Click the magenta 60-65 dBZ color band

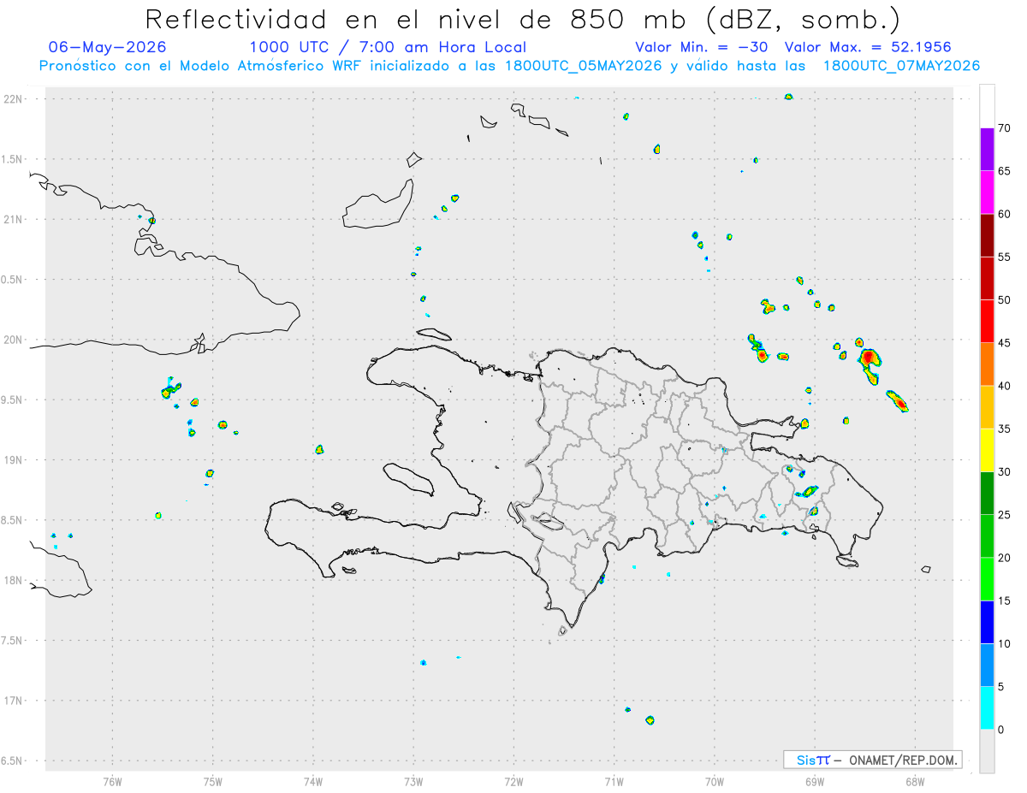click(987, 192)
